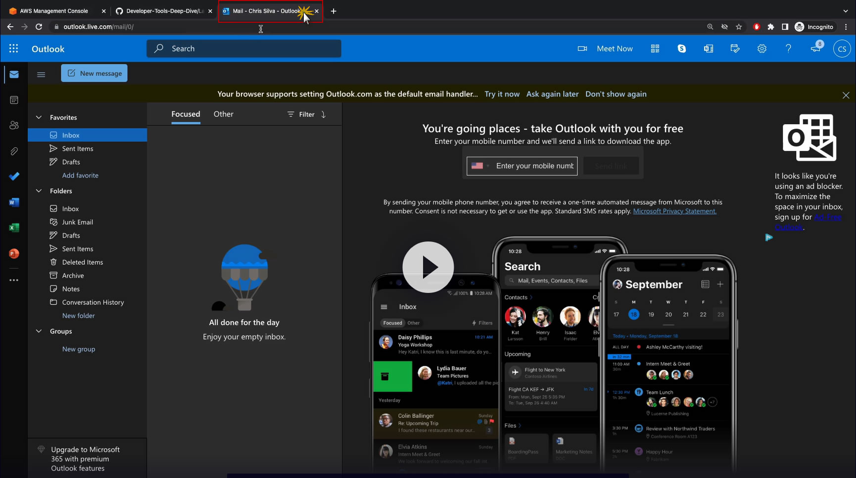Open the Outlook app launcher grid
Screen dimensions: 856x478
[x=14, y=48]
